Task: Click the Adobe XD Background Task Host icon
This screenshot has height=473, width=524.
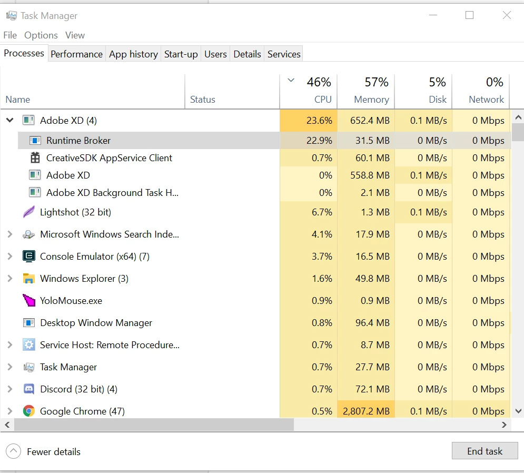Action: pos(35,192)
